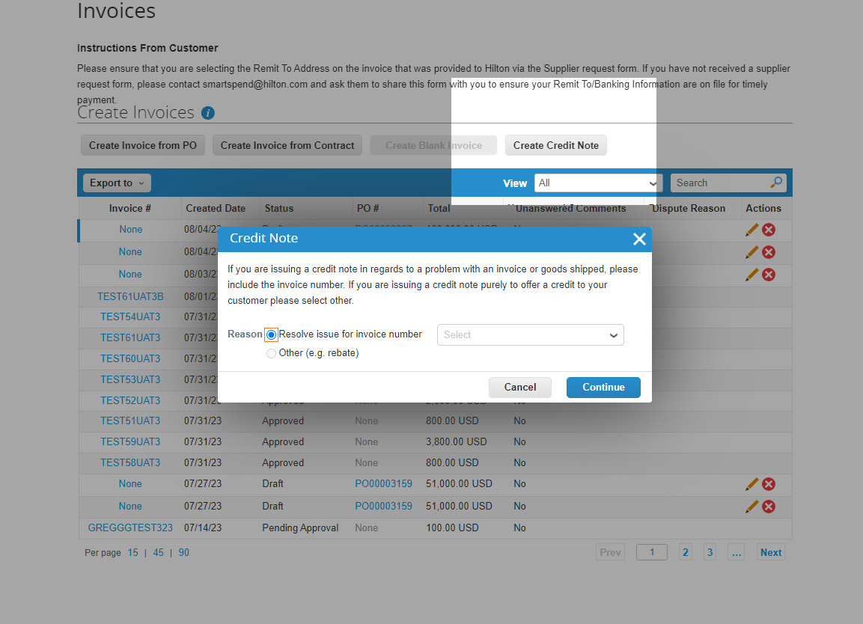Delete the bottom draft invoice

click(751, 507)
